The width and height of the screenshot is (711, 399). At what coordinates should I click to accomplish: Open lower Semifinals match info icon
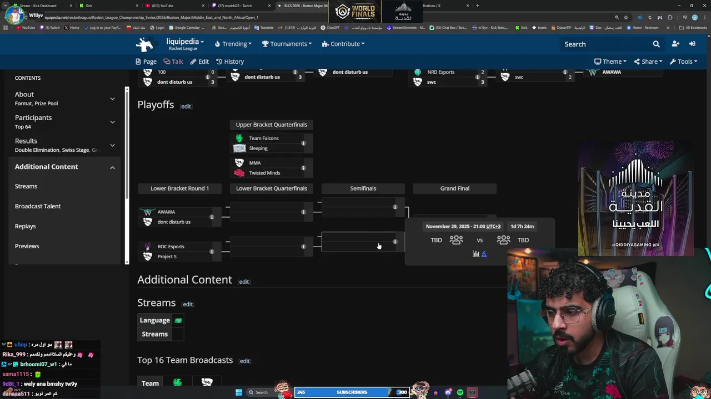pos(395,242)
